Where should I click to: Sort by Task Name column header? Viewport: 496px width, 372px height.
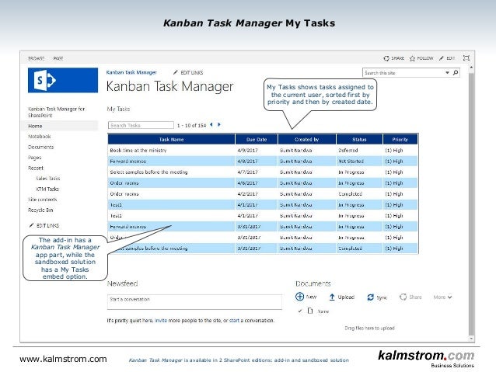[x=172, y=139]
